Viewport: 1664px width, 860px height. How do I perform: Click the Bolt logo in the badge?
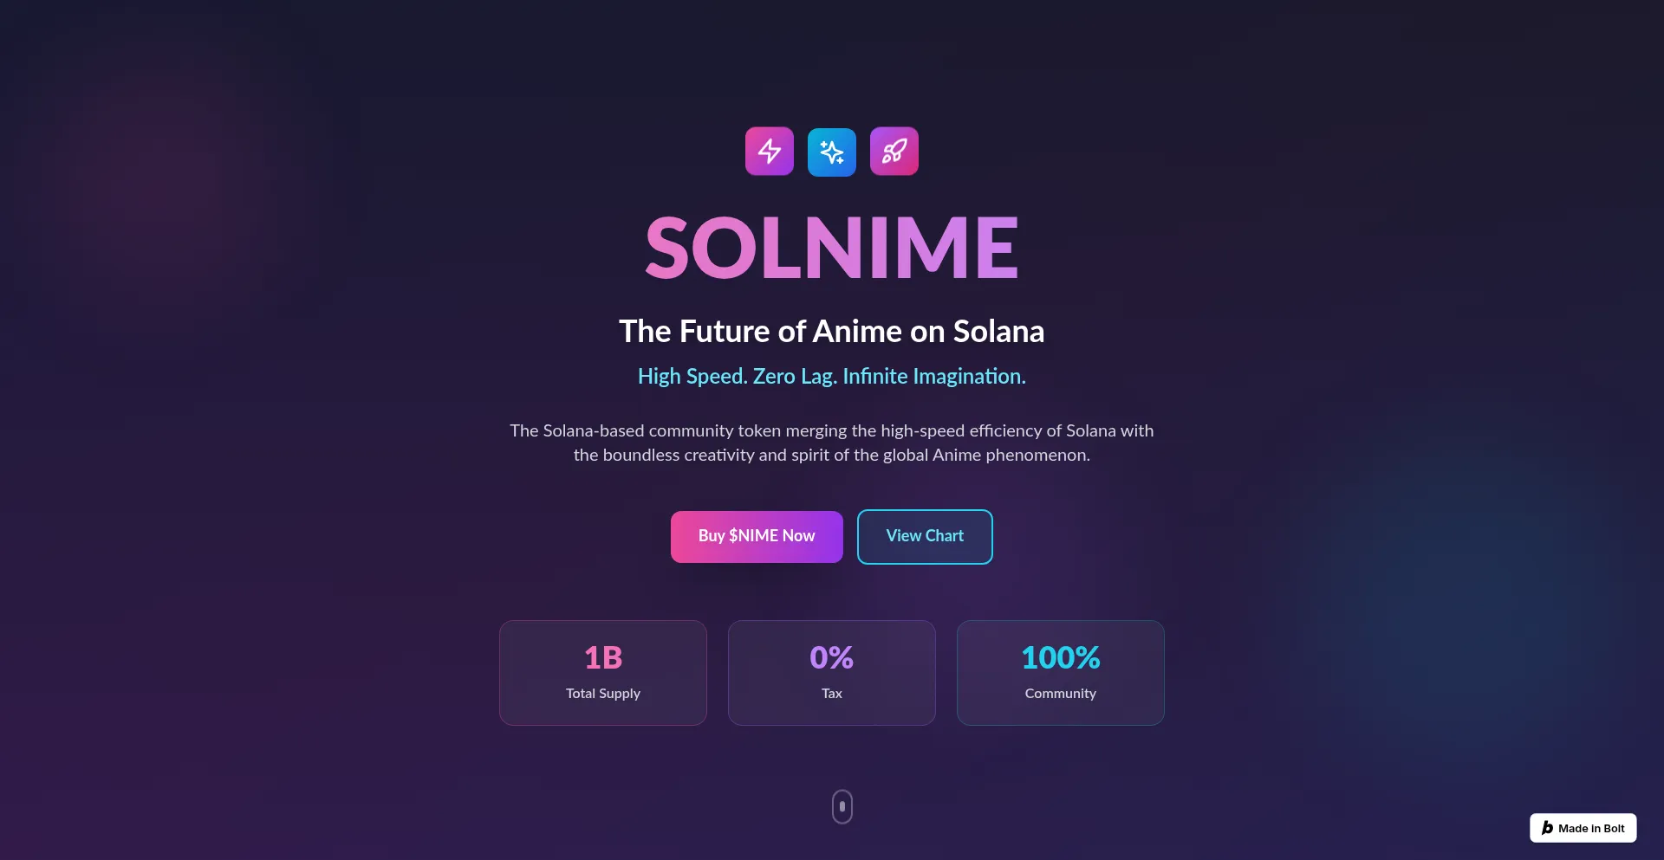(1547, 828)
